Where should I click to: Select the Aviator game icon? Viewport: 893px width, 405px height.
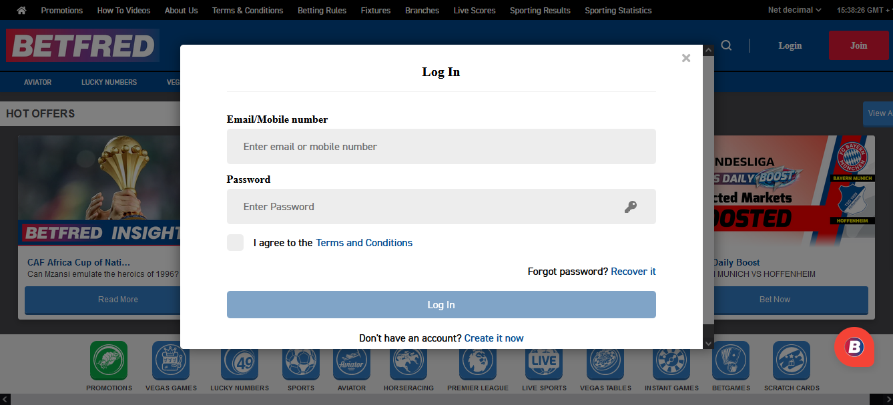(352, 361)
